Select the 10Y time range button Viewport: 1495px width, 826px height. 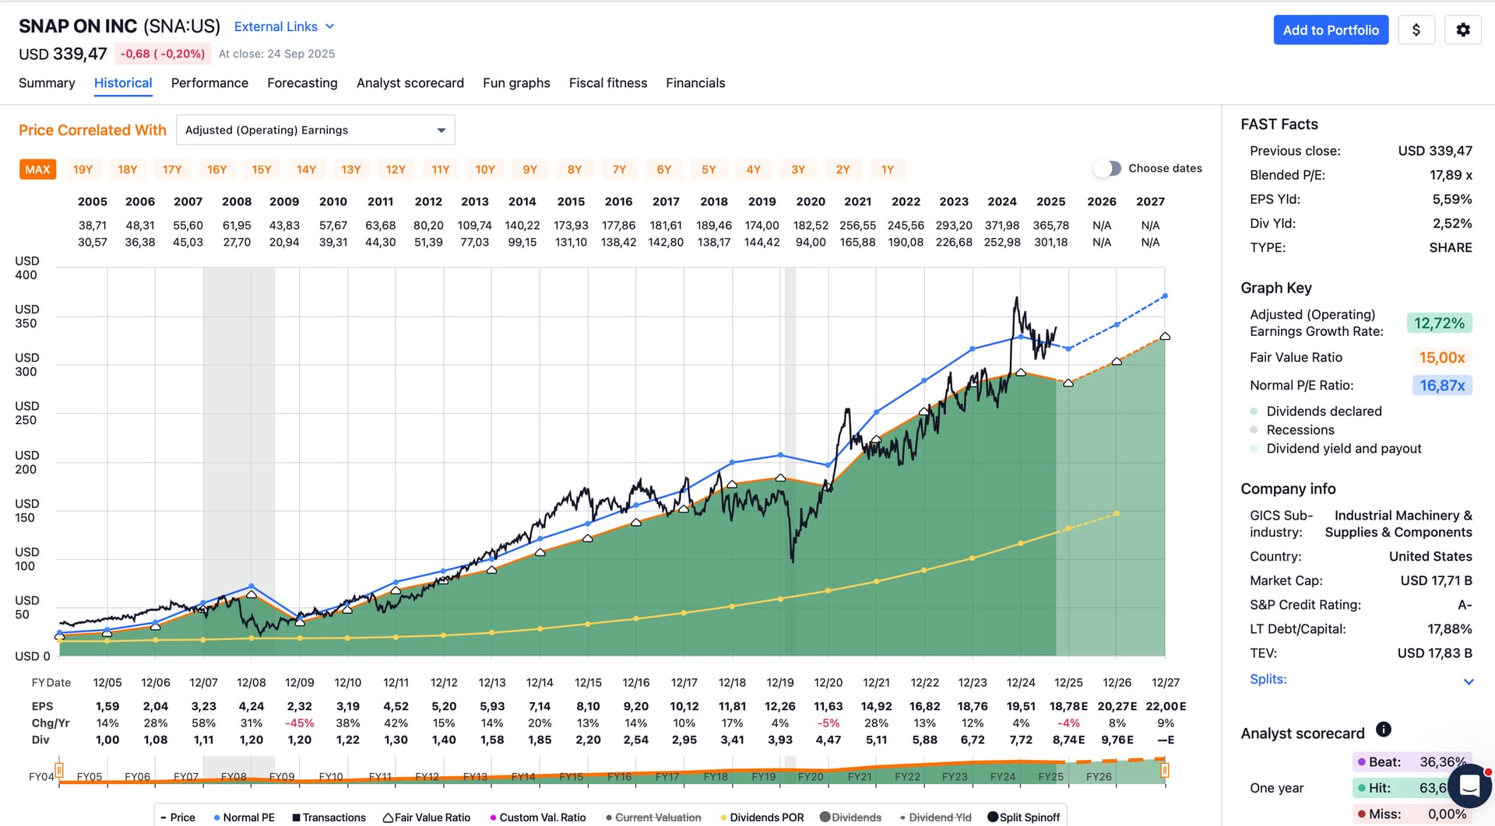pos(485,170)
